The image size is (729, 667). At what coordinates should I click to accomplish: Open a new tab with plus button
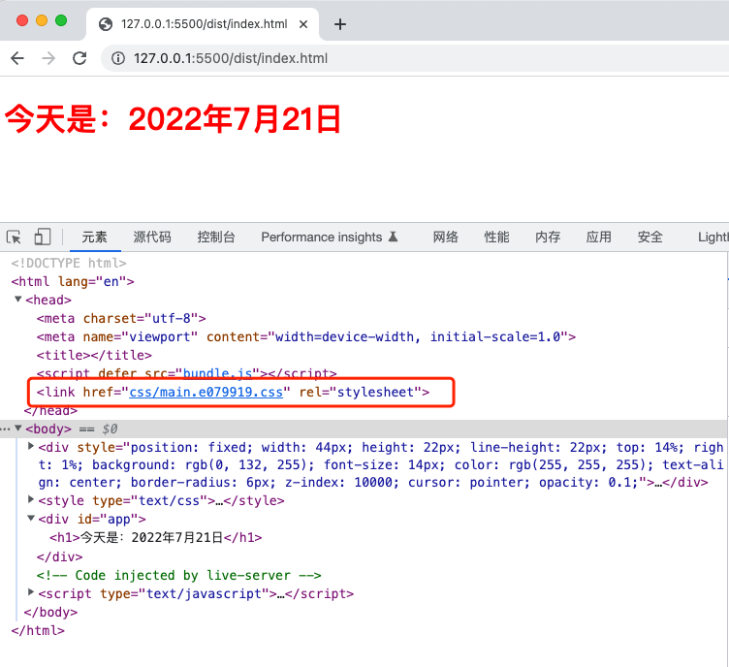pos(340,24)
